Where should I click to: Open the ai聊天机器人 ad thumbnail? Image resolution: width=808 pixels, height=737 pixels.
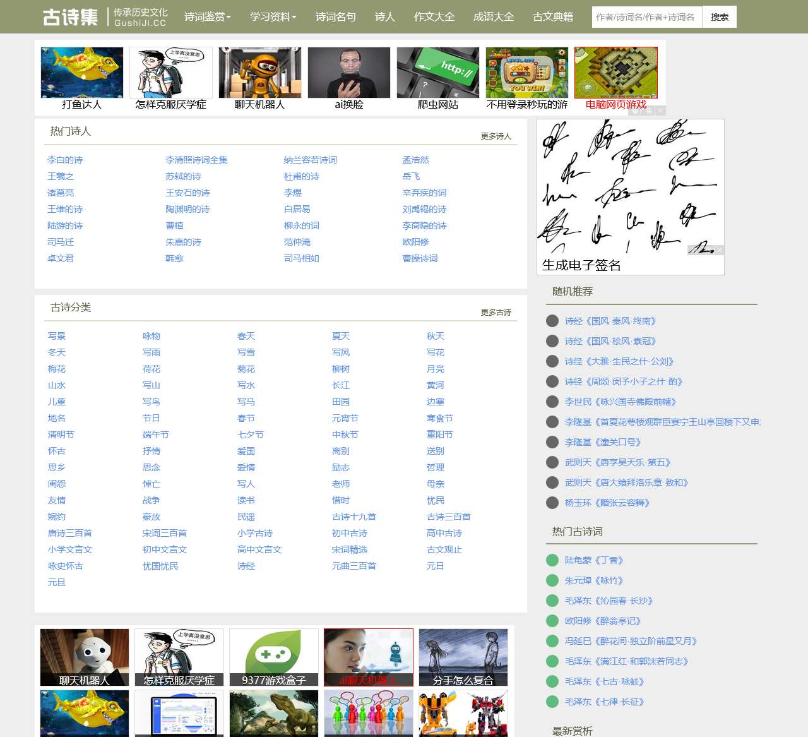(x=369, y=657)
